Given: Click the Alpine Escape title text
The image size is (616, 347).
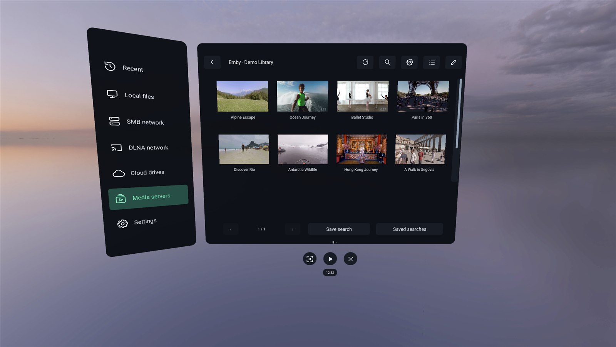Looking at the screenshot, I should pyautogui.click(x=243, y=117).
